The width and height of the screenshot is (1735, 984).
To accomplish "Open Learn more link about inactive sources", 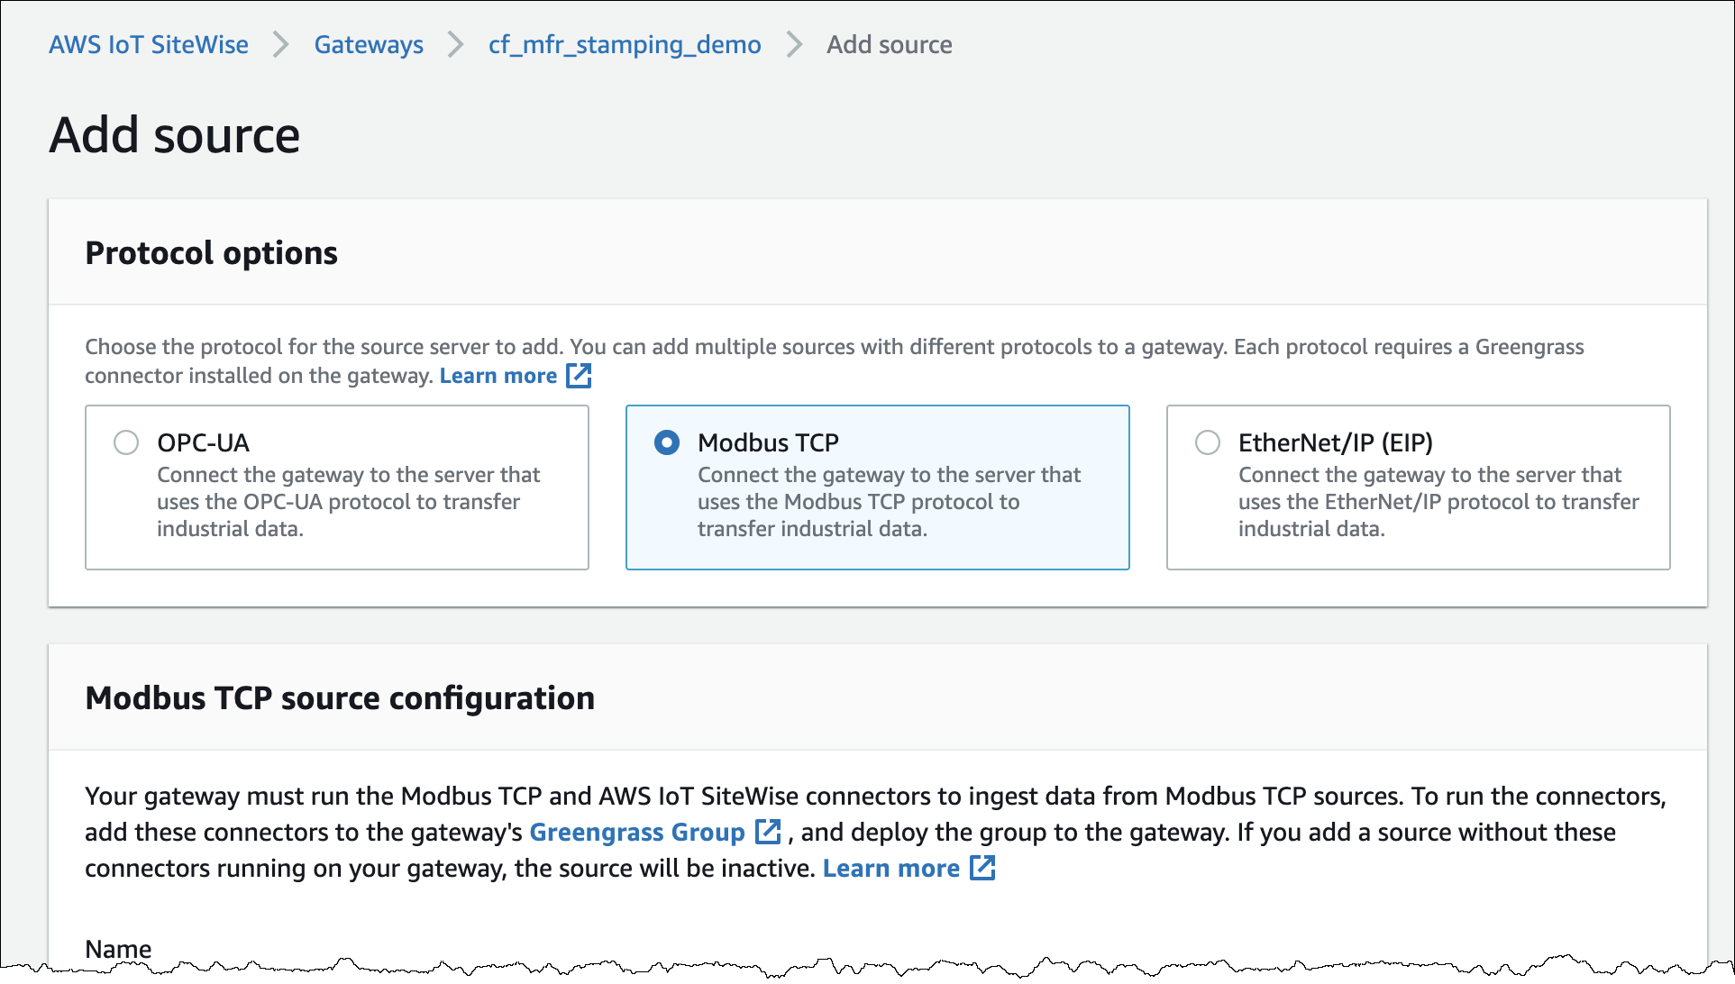I will tap(890, 868).
